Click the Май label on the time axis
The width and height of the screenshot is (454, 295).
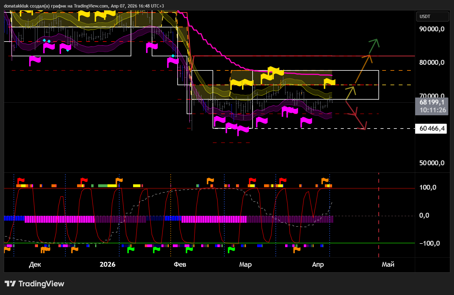(x=388, y=264)
